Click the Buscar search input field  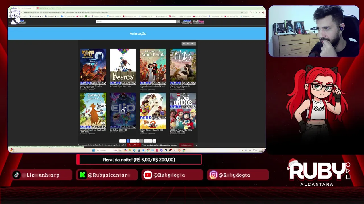[136, 22]
